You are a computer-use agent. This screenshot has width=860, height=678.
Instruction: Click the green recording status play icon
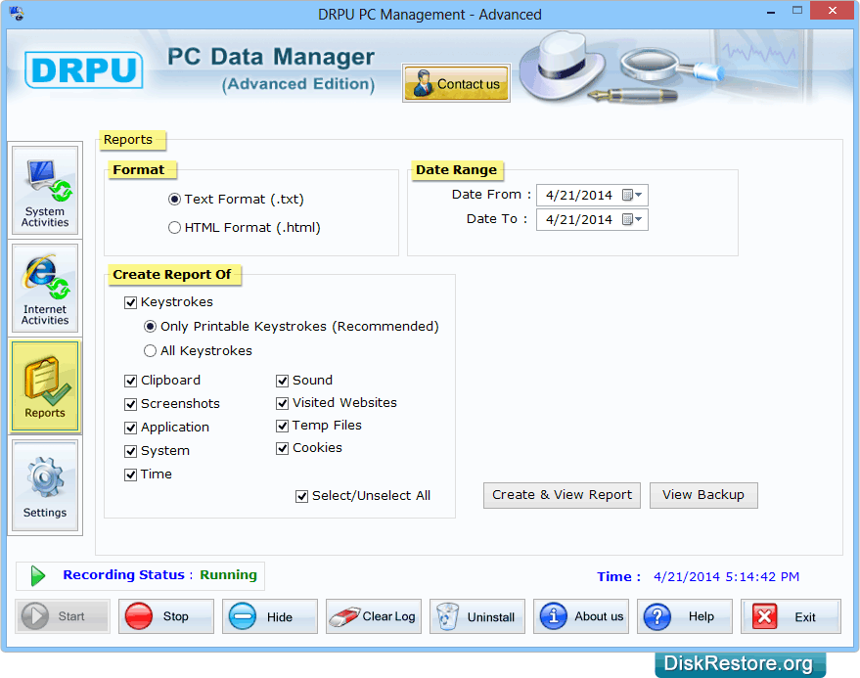click(x=38, y=576)
